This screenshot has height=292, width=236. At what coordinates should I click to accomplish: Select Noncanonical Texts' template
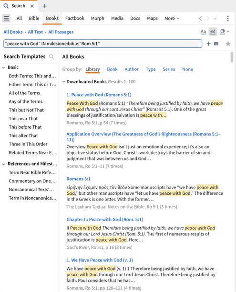click(31, 190)
